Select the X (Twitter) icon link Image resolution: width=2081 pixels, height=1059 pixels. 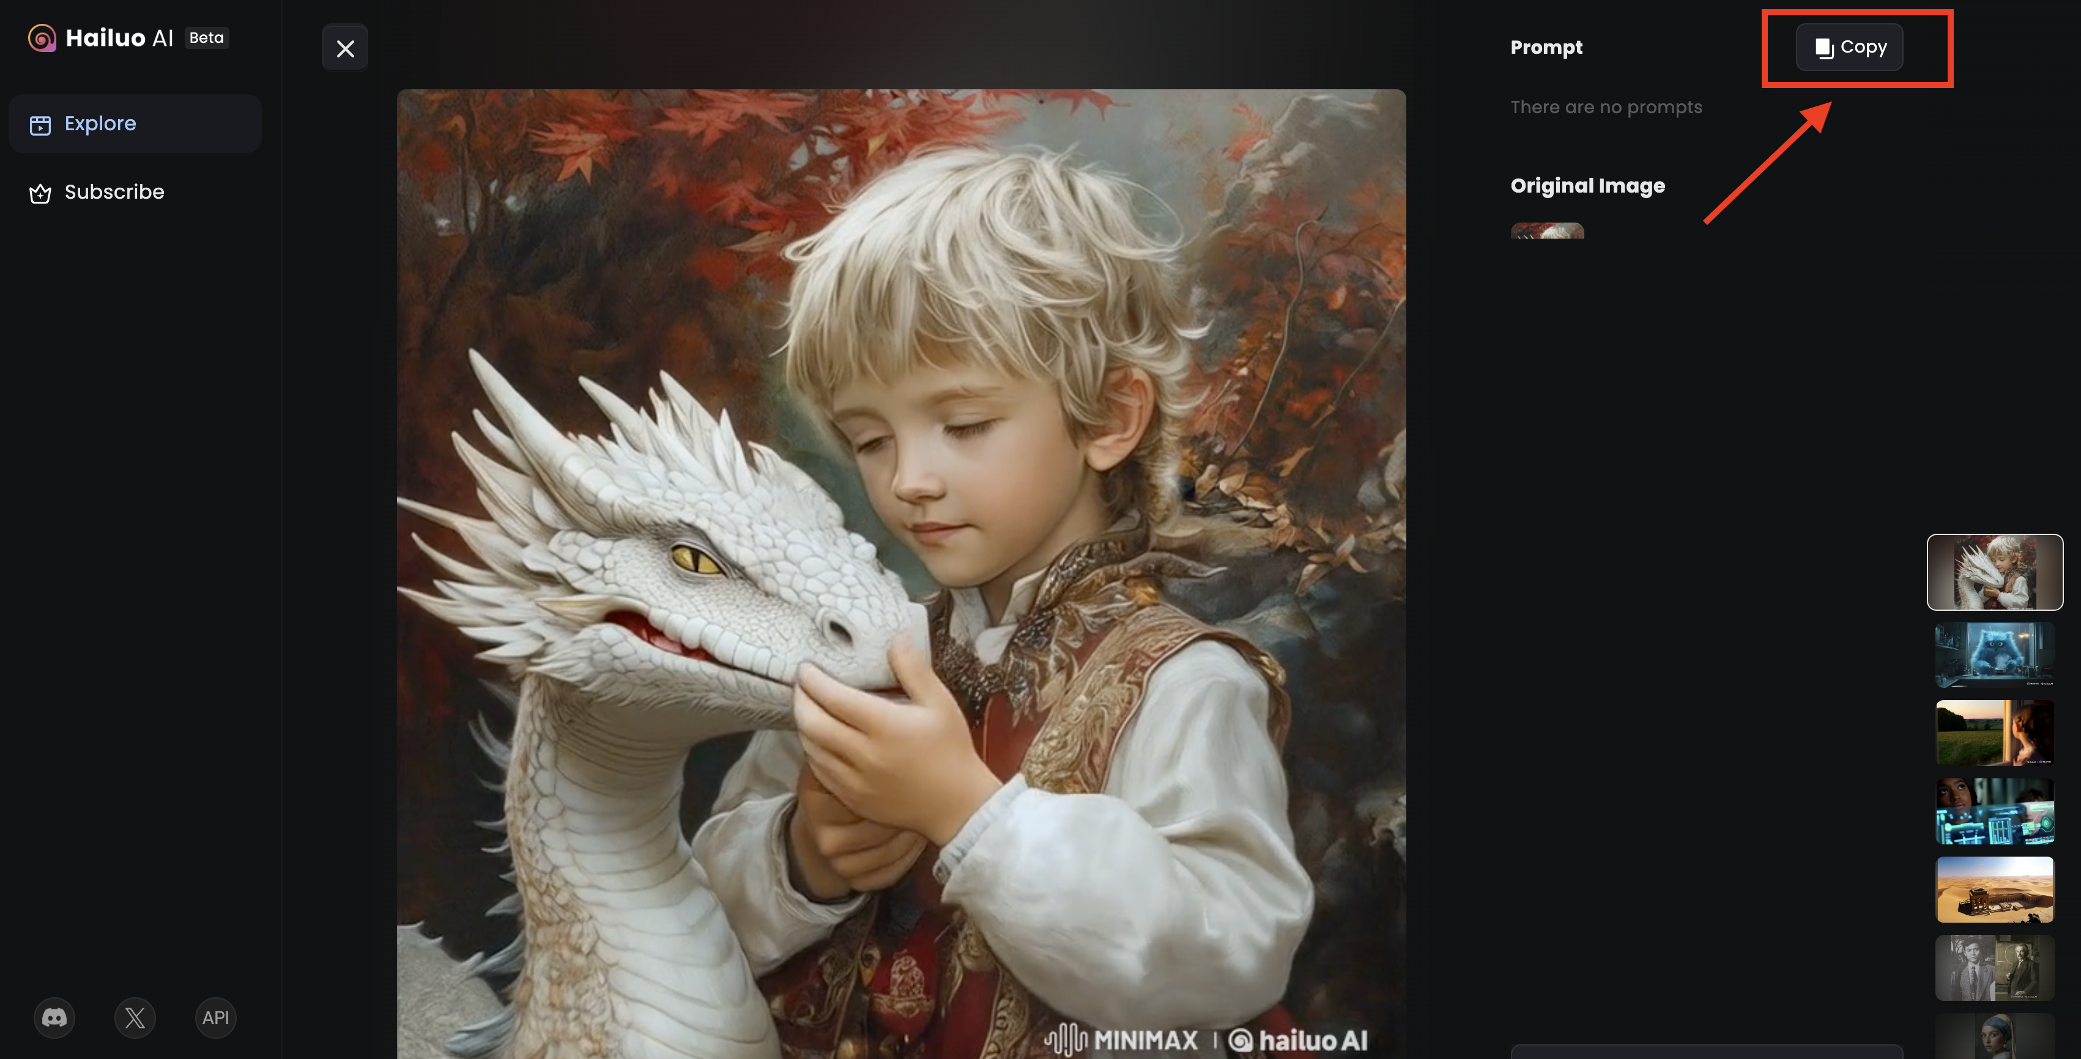pos(134,1017)
